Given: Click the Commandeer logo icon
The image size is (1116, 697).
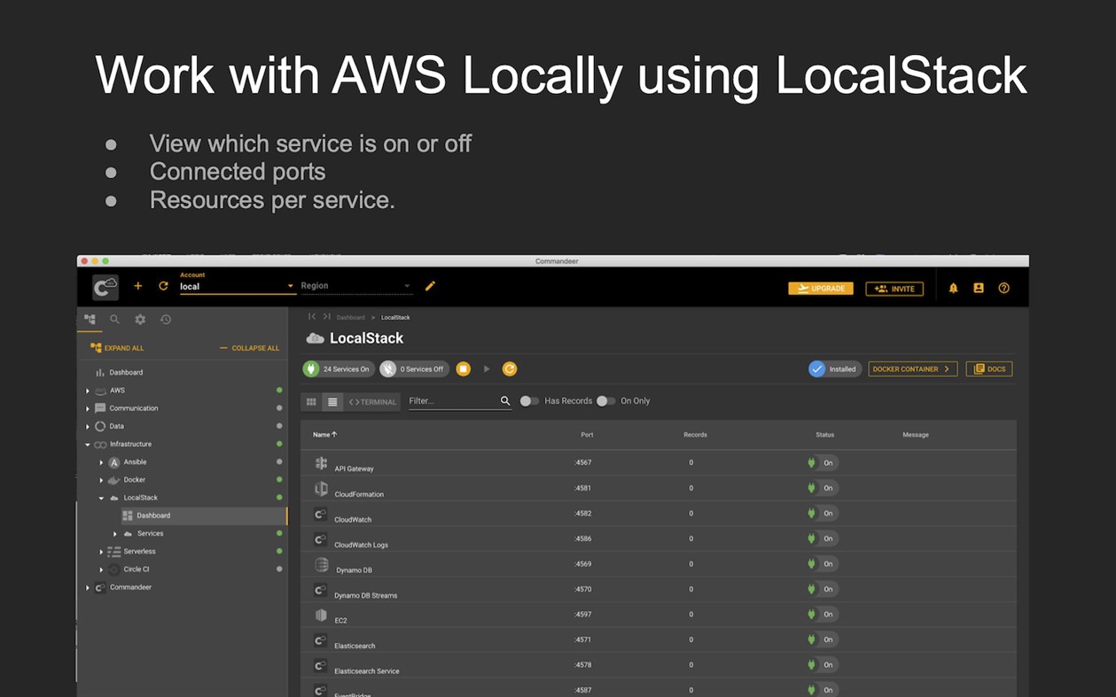Looking at the screenshot, I should 105,287.
